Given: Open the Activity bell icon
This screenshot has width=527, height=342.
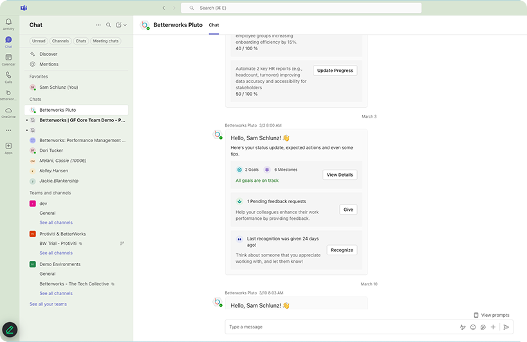Looking at the screenshot, I should tap(8, 22).
